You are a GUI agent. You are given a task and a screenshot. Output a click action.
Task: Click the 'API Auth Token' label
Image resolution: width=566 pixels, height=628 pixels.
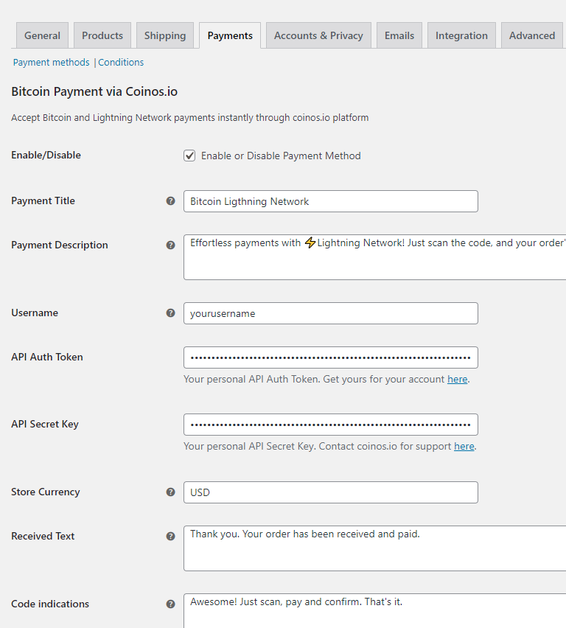(47, 357)
